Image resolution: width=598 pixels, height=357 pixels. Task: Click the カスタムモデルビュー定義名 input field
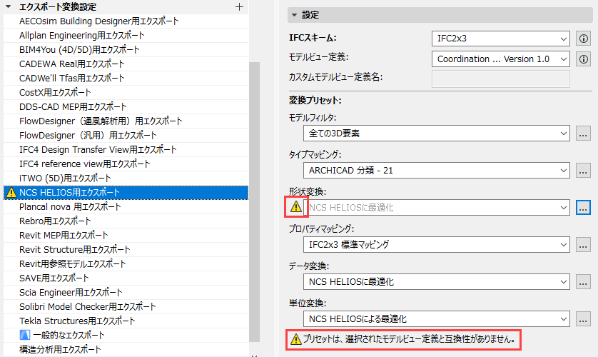501,79
